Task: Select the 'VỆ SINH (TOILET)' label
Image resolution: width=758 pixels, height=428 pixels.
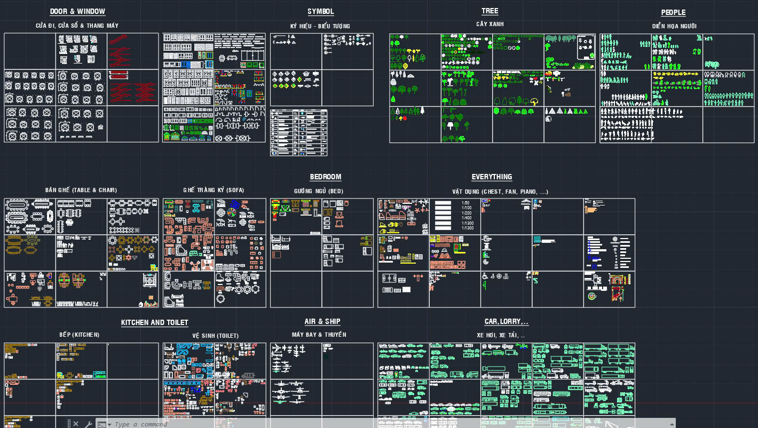Action: click(x=216, y=336)
